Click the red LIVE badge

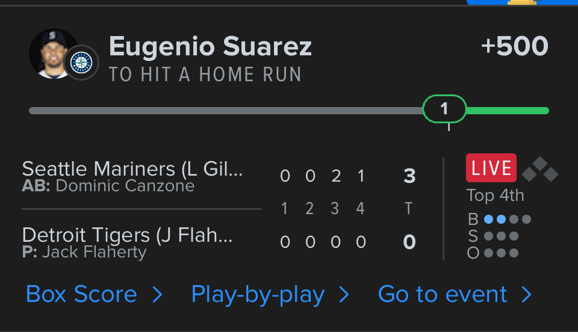491,168
